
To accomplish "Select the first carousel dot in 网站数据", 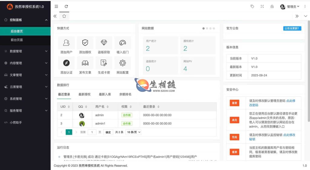I will (203, 28).
